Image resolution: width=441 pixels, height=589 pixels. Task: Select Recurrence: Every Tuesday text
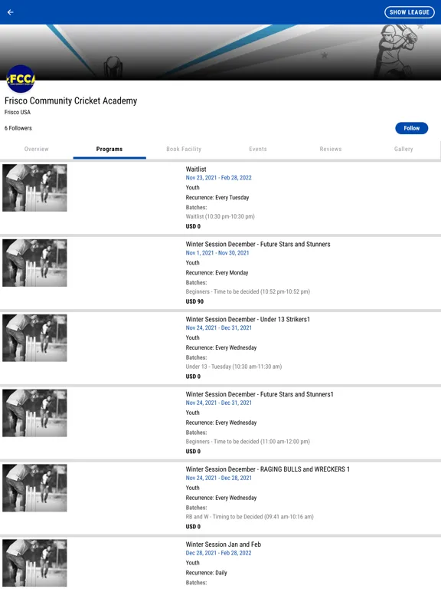pos(217,197)
